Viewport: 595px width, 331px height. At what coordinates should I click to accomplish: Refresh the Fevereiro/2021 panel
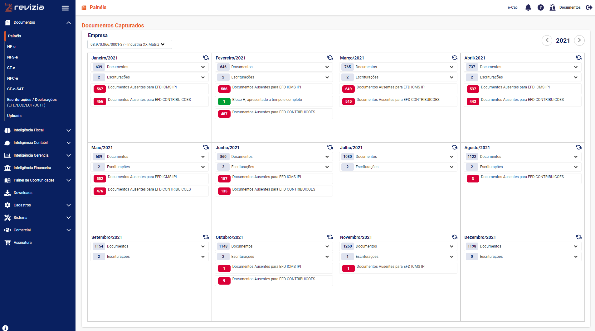(330, 58)
